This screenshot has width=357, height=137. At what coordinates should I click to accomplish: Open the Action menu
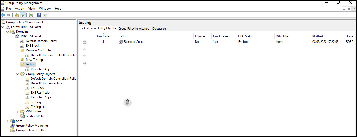tap(19, 9)
